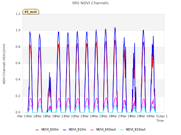Click the Mar 26 x-axis label
This screenshot has height=135, width=181.
point(107,116)
